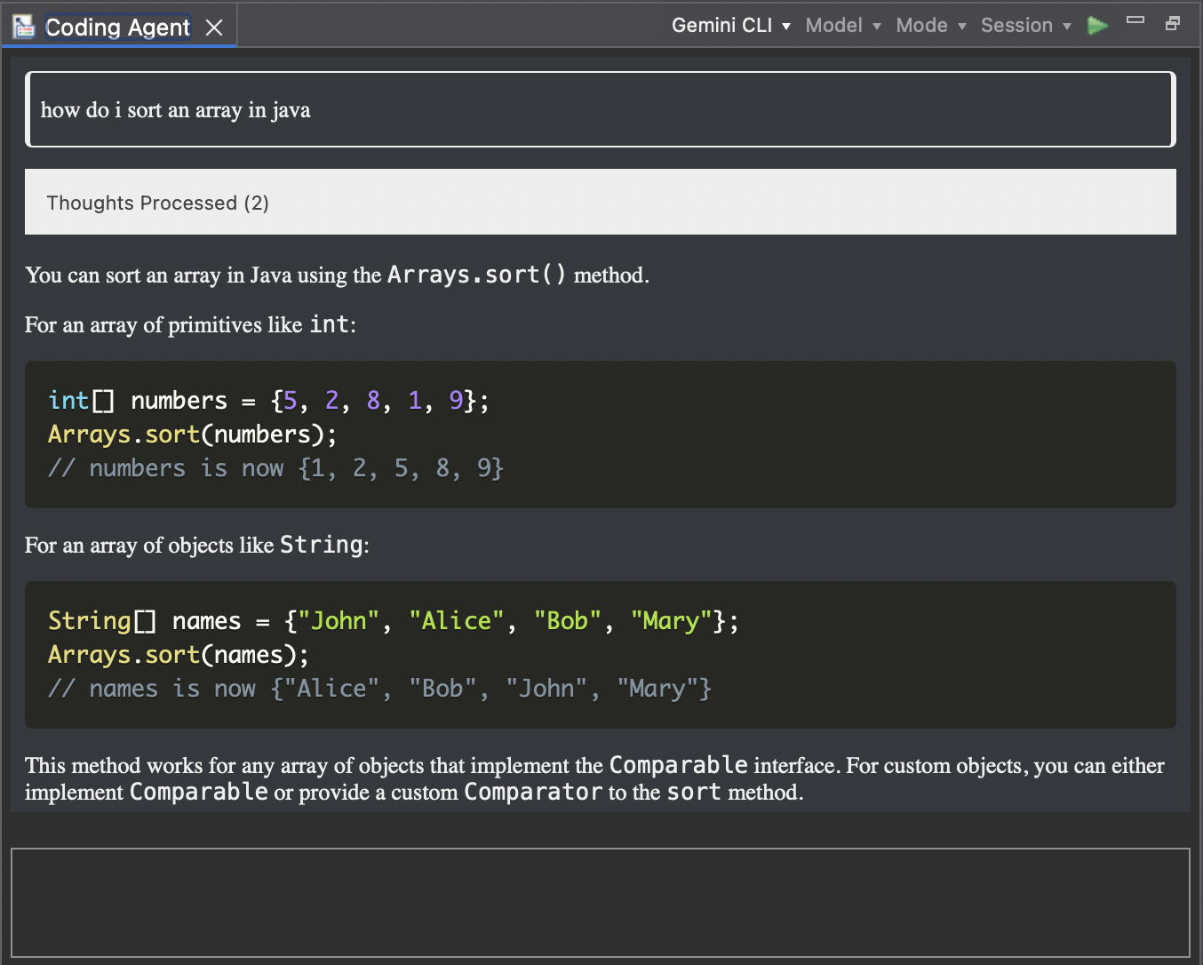Select the Coding Agent tab

pos(118,27)
